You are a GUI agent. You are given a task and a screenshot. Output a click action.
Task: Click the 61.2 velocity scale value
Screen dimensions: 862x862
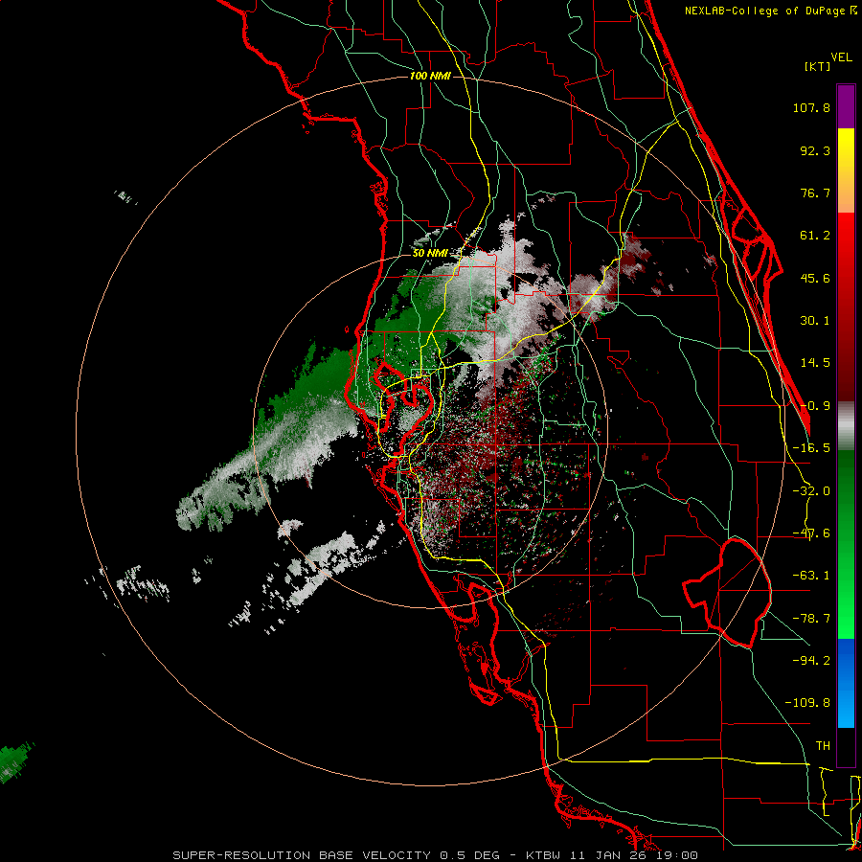[815, 236]
